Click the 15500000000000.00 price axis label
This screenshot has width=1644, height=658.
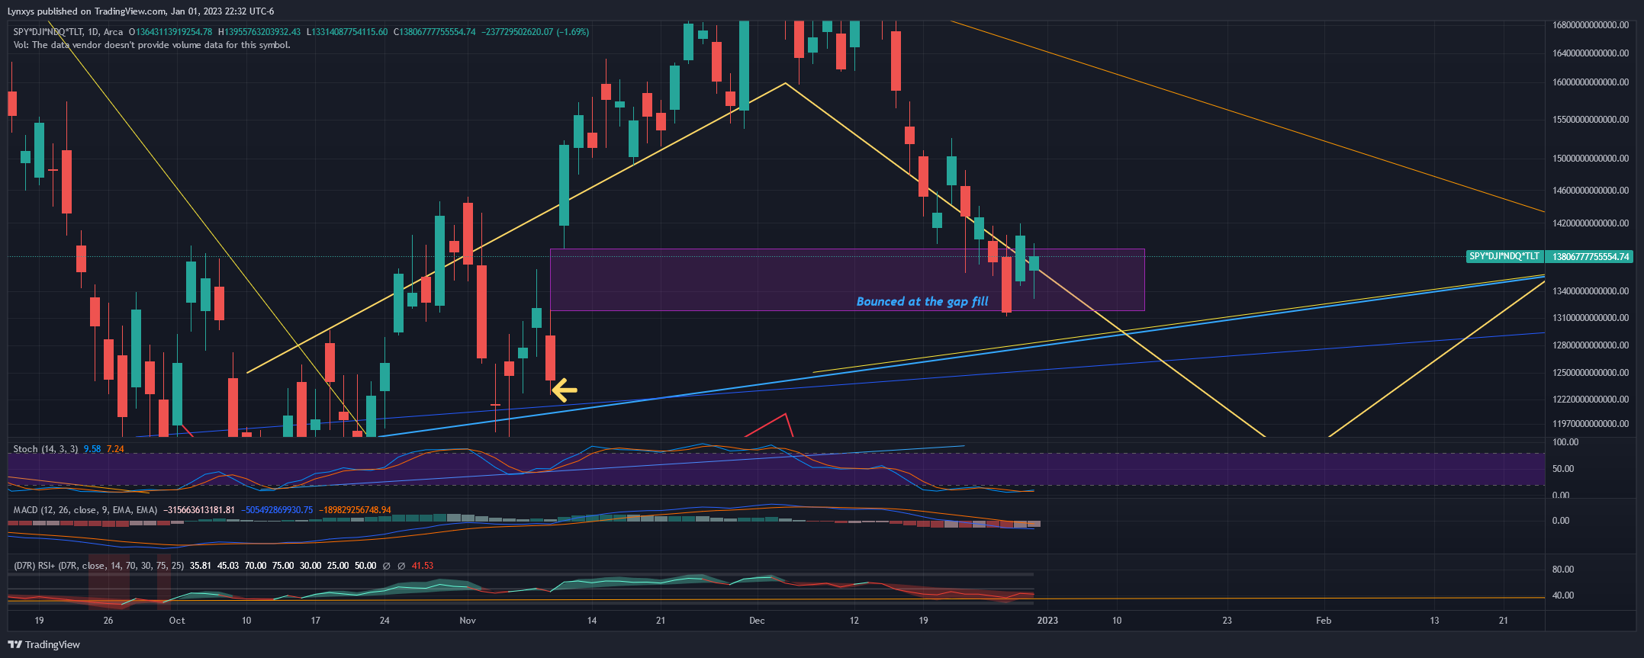pyautogui.click(x=1590, y=120)
